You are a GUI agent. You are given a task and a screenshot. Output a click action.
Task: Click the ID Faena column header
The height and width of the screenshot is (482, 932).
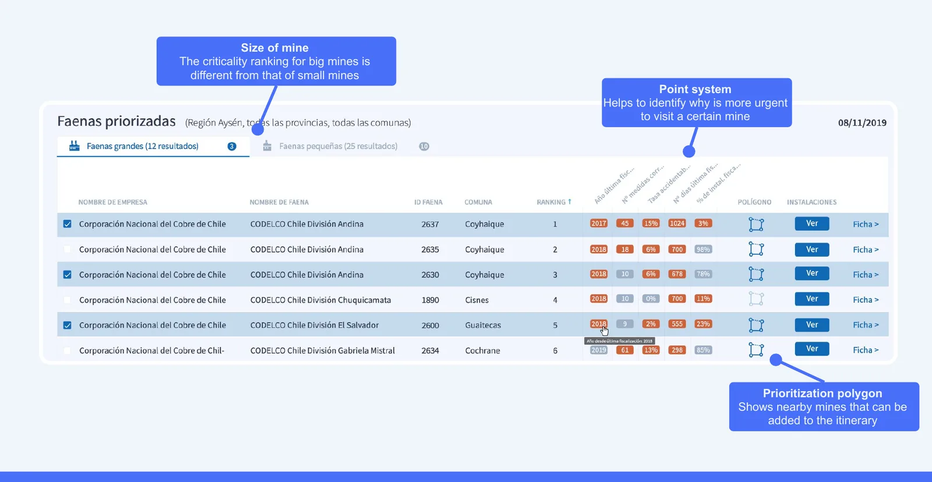pos(428,203)
